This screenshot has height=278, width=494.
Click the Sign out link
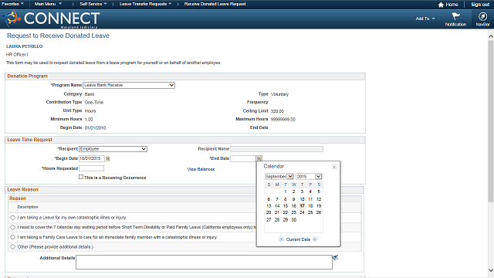tap(480, 5)
